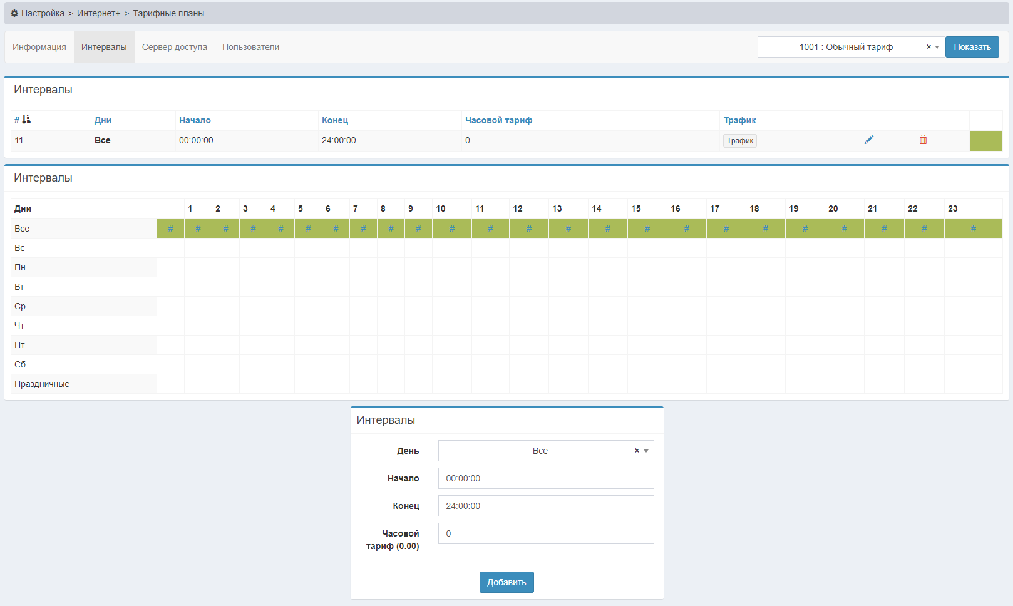Clear the tariff selection with the × icon
This screenshot has width=1013, height=606.
tap(928, 47)
